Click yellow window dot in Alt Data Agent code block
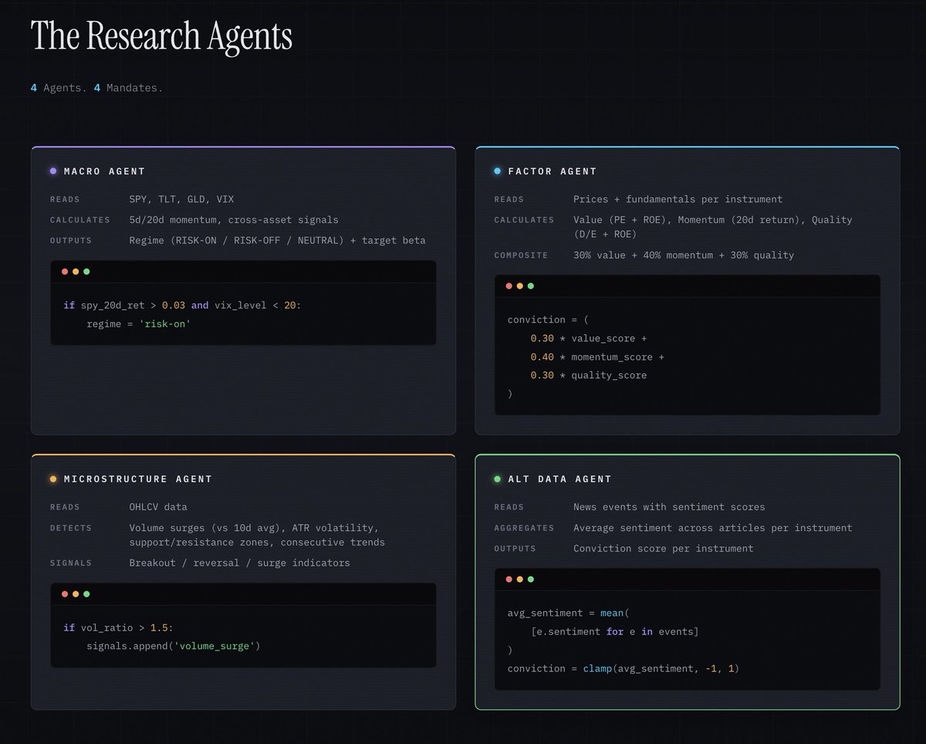This screenshot has height=744, width=926. coord(519,580)
